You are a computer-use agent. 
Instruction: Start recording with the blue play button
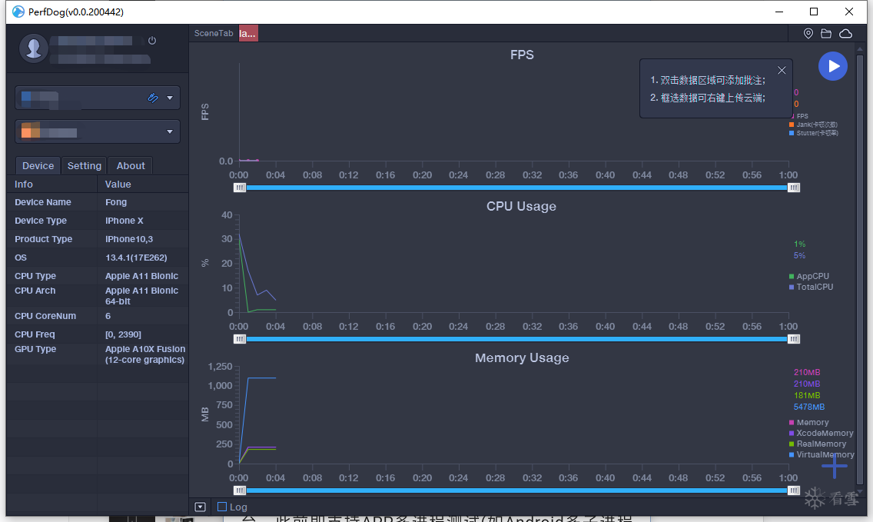(833, 66)
